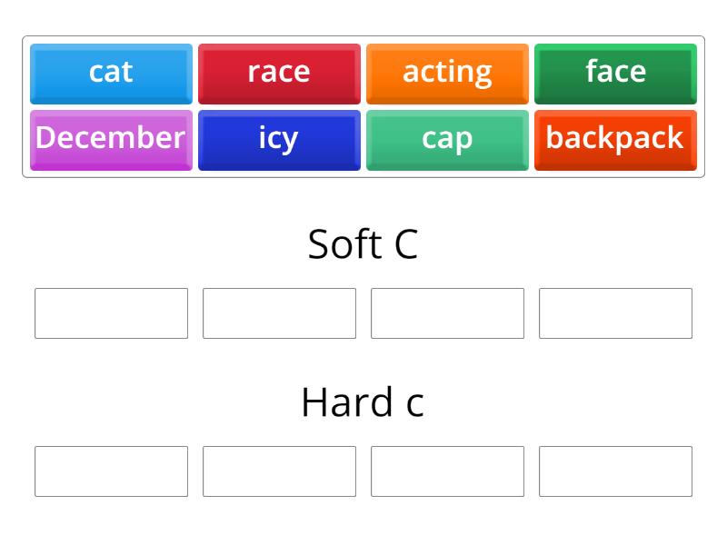727x545 pixels.
Task: Click the 'Soft C' group heading
Action: [x=363, y=244]
